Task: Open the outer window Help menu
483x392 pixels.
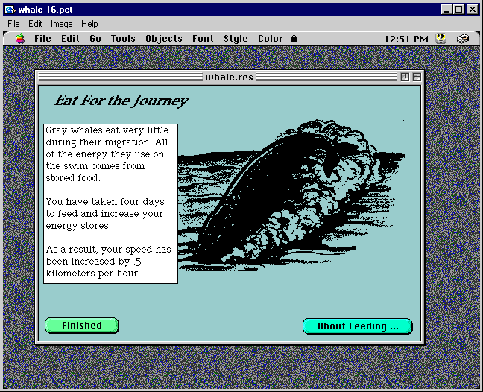Action: 89,24
